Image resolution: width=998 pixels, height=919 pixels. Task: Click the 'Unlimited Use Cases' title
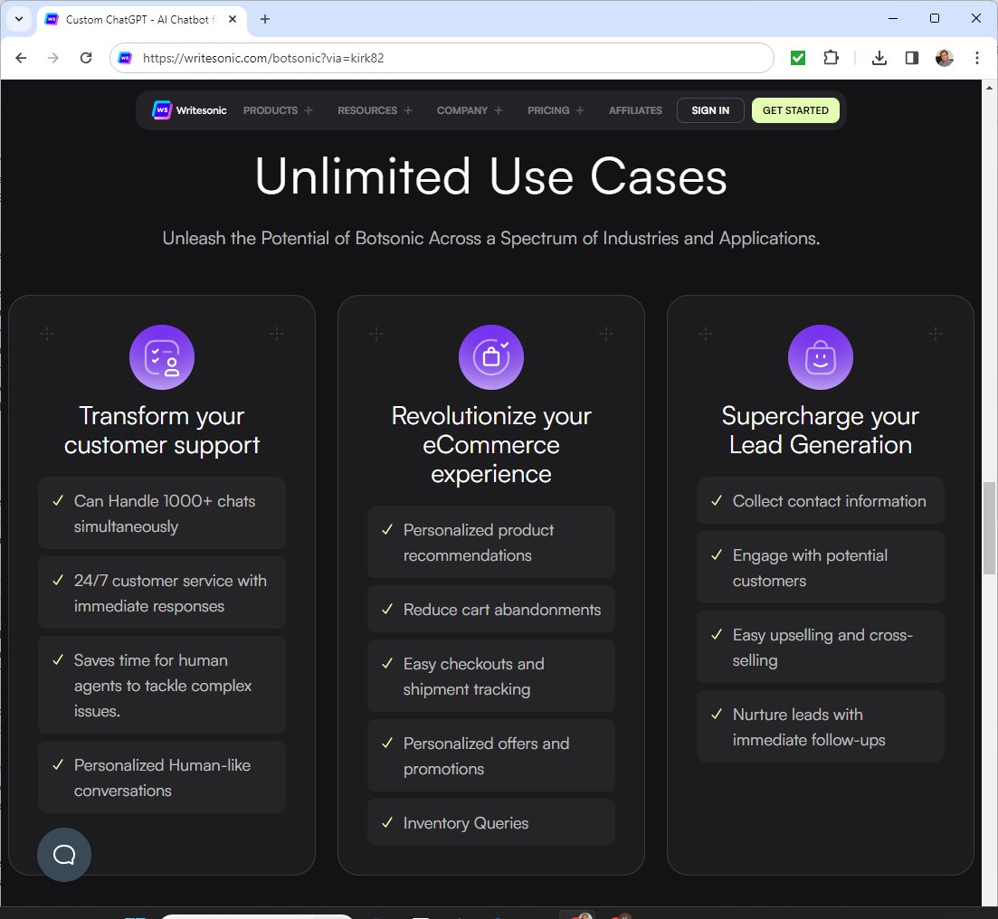(490, 176)
